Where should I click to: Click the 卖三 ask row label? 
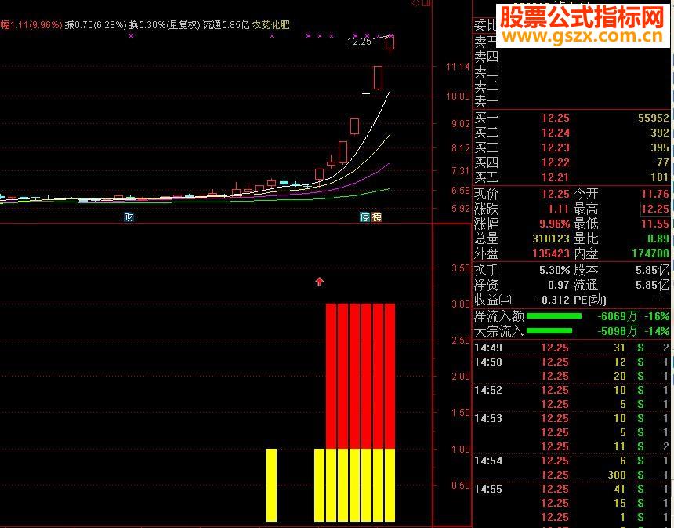pos(486,71)
